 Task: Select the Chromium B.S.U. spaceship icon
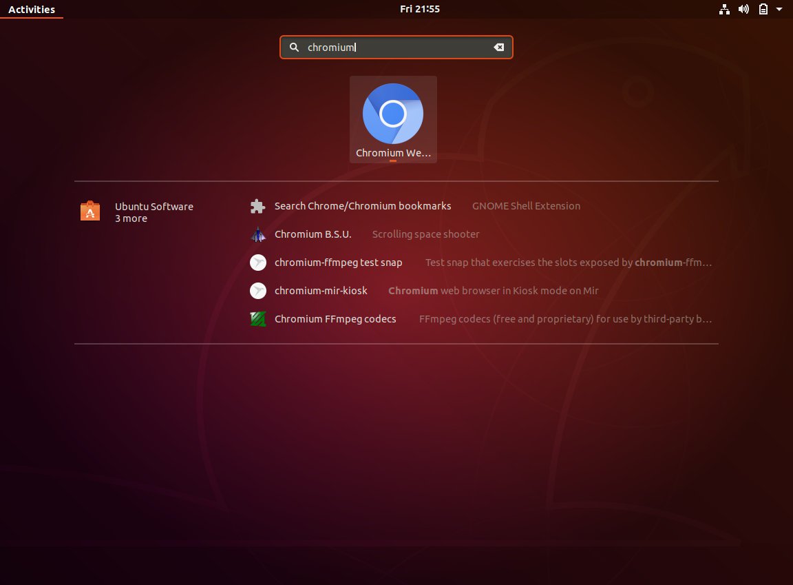coord(257,234)
